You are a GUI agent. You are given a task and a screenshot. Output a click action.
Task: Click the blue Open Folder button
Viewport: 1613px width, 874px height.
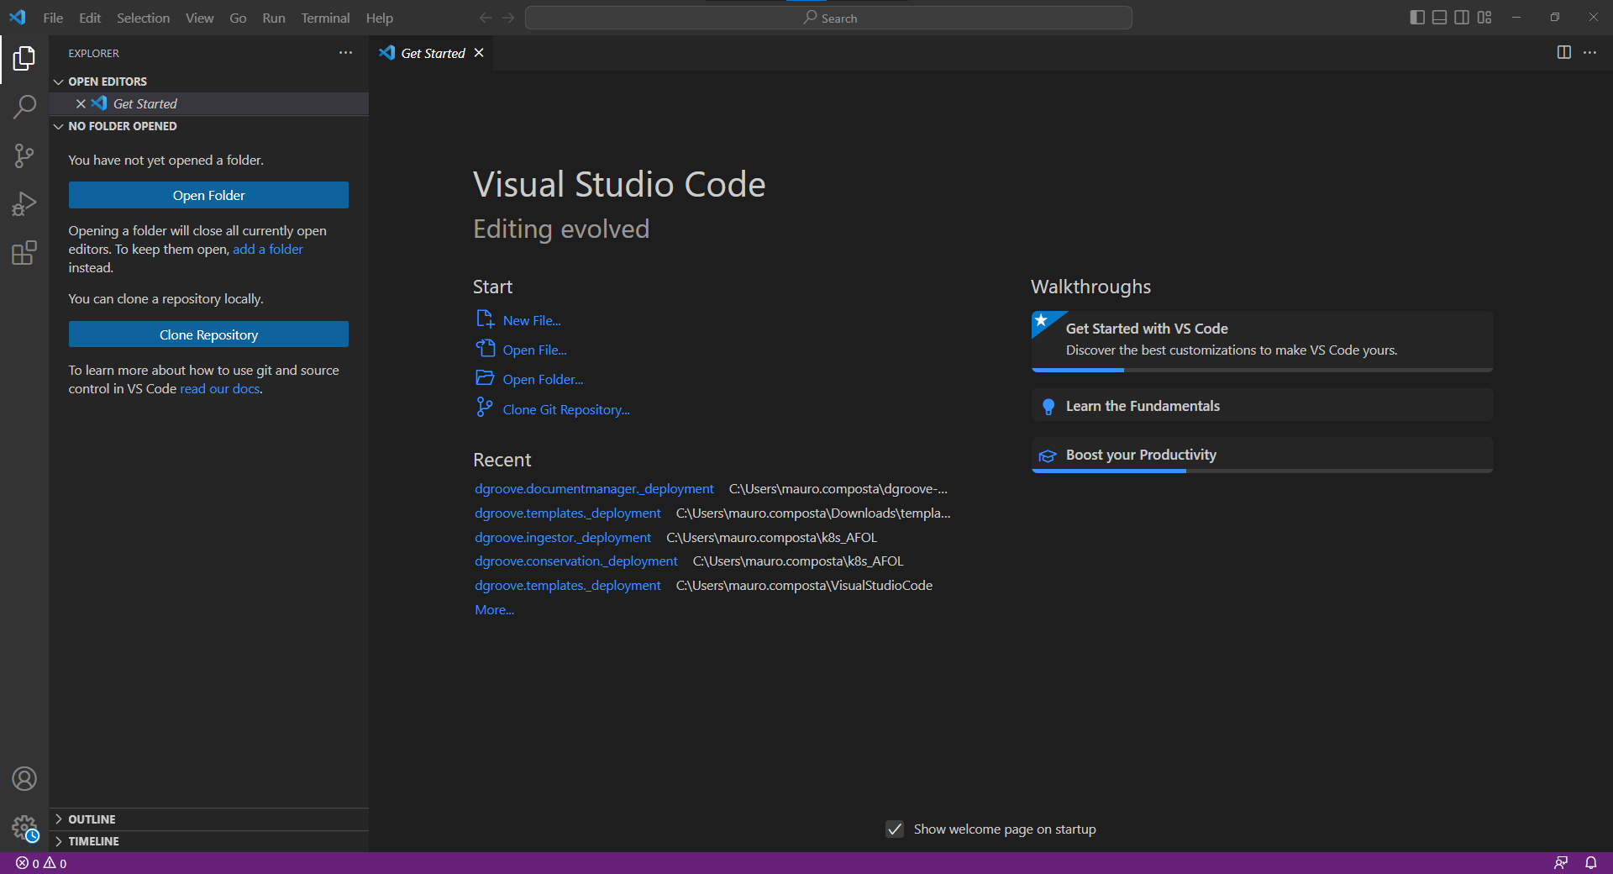coord(208,195)
